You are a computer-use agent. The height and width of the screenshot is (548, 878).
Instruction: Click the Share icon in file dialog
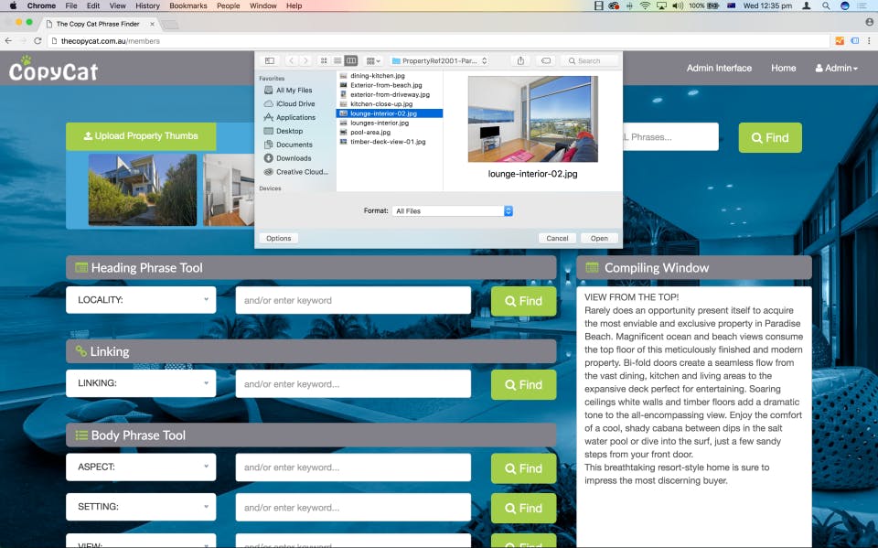click(520, 60)
